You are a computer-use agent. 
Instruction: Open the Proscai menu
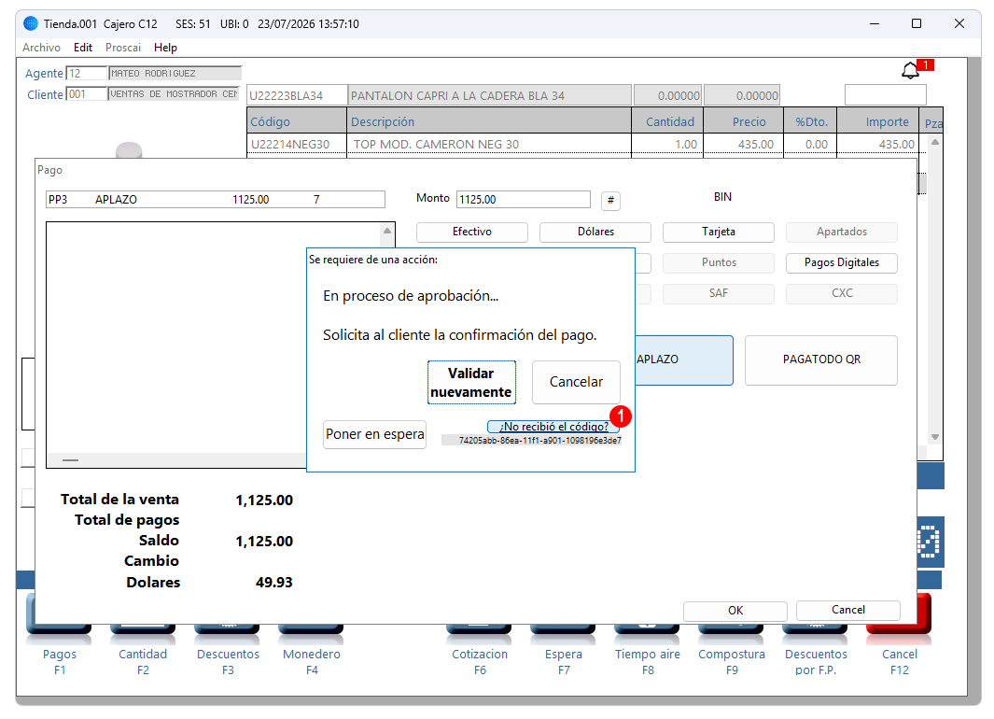(x=123, y=48)
